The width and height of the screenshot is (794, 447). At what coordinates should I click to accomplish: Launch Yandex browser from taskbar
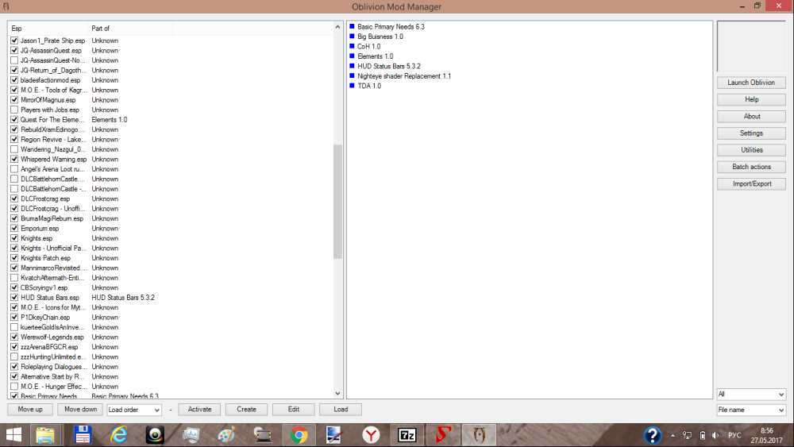click(x=371, y=435)
